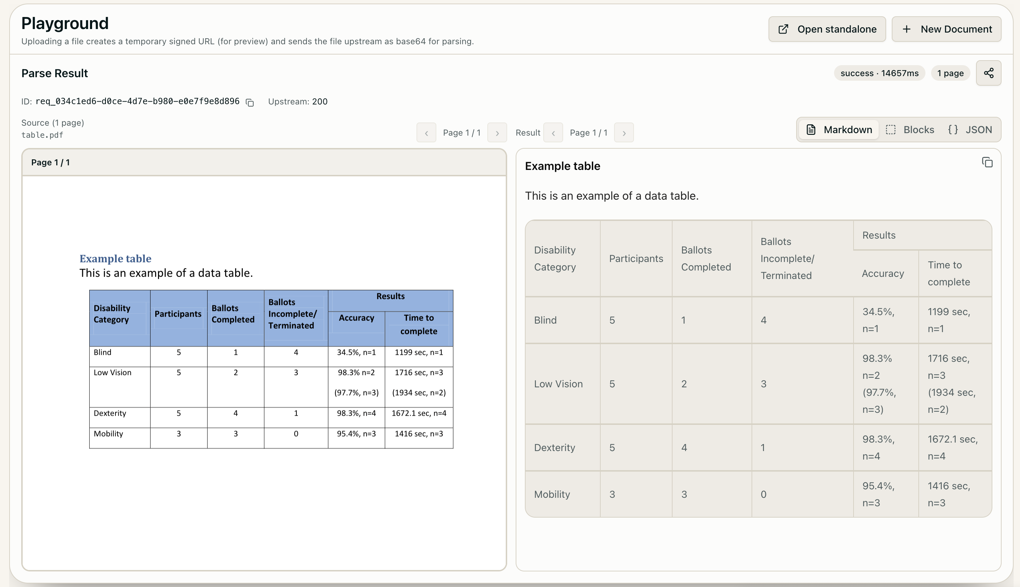Go to the previous result page
Viewport: 1020px width, 587px height.
tap(553, 133)
